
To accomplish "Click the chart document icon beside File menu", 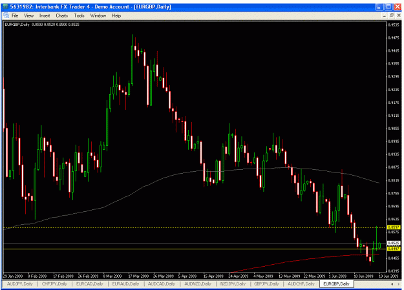I will [x=6, y=16].
